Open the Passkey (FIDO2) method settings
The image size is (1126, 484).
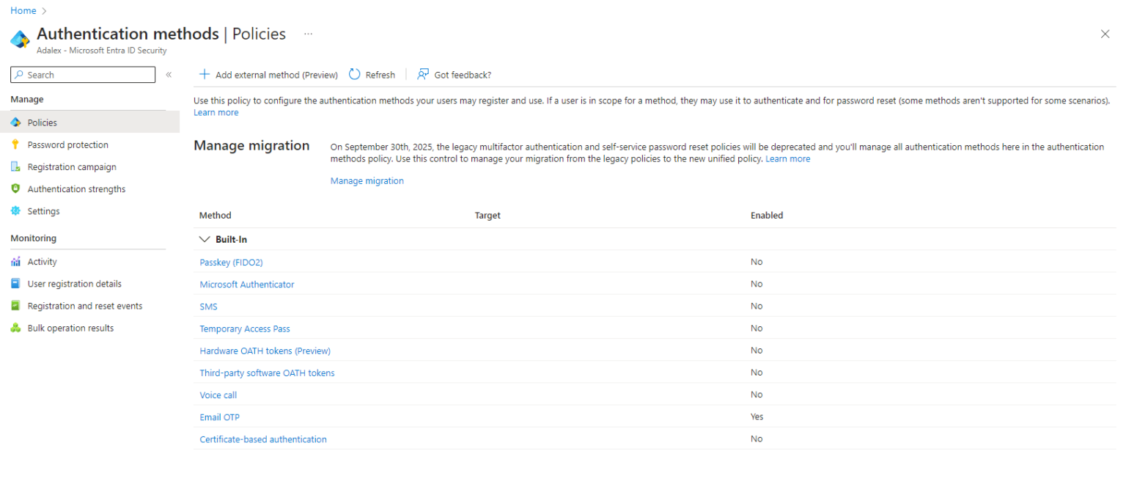pyautogui.click(x=231, y=262)
